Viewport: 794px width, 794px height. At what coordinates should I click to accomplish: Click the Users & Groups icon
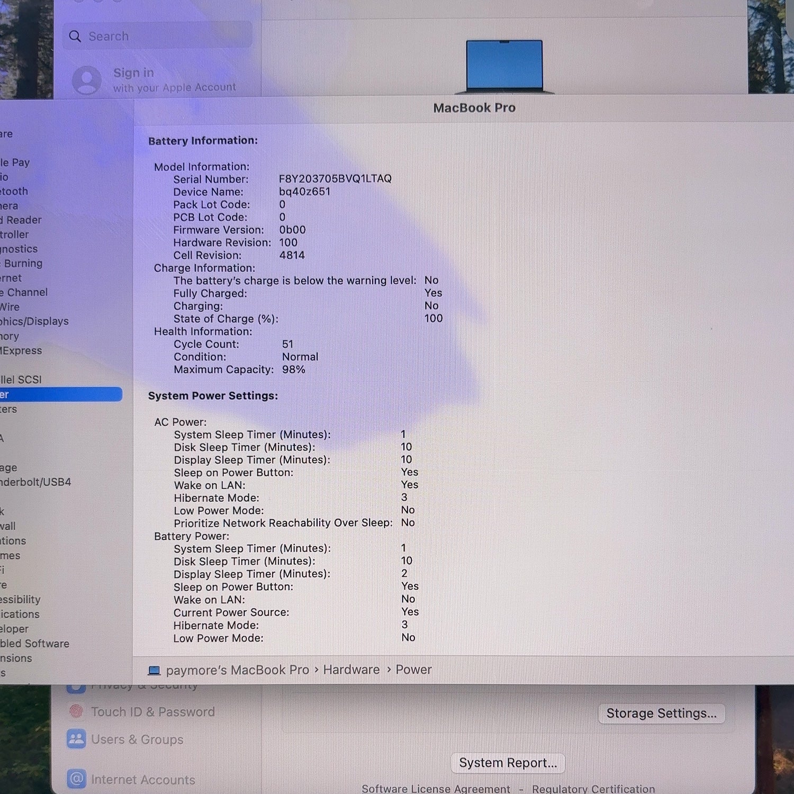[77, 739]
